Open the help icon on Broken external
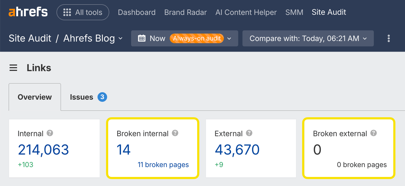Image resolution: width=405 pixels, height=186 pixels. [374, 133]
